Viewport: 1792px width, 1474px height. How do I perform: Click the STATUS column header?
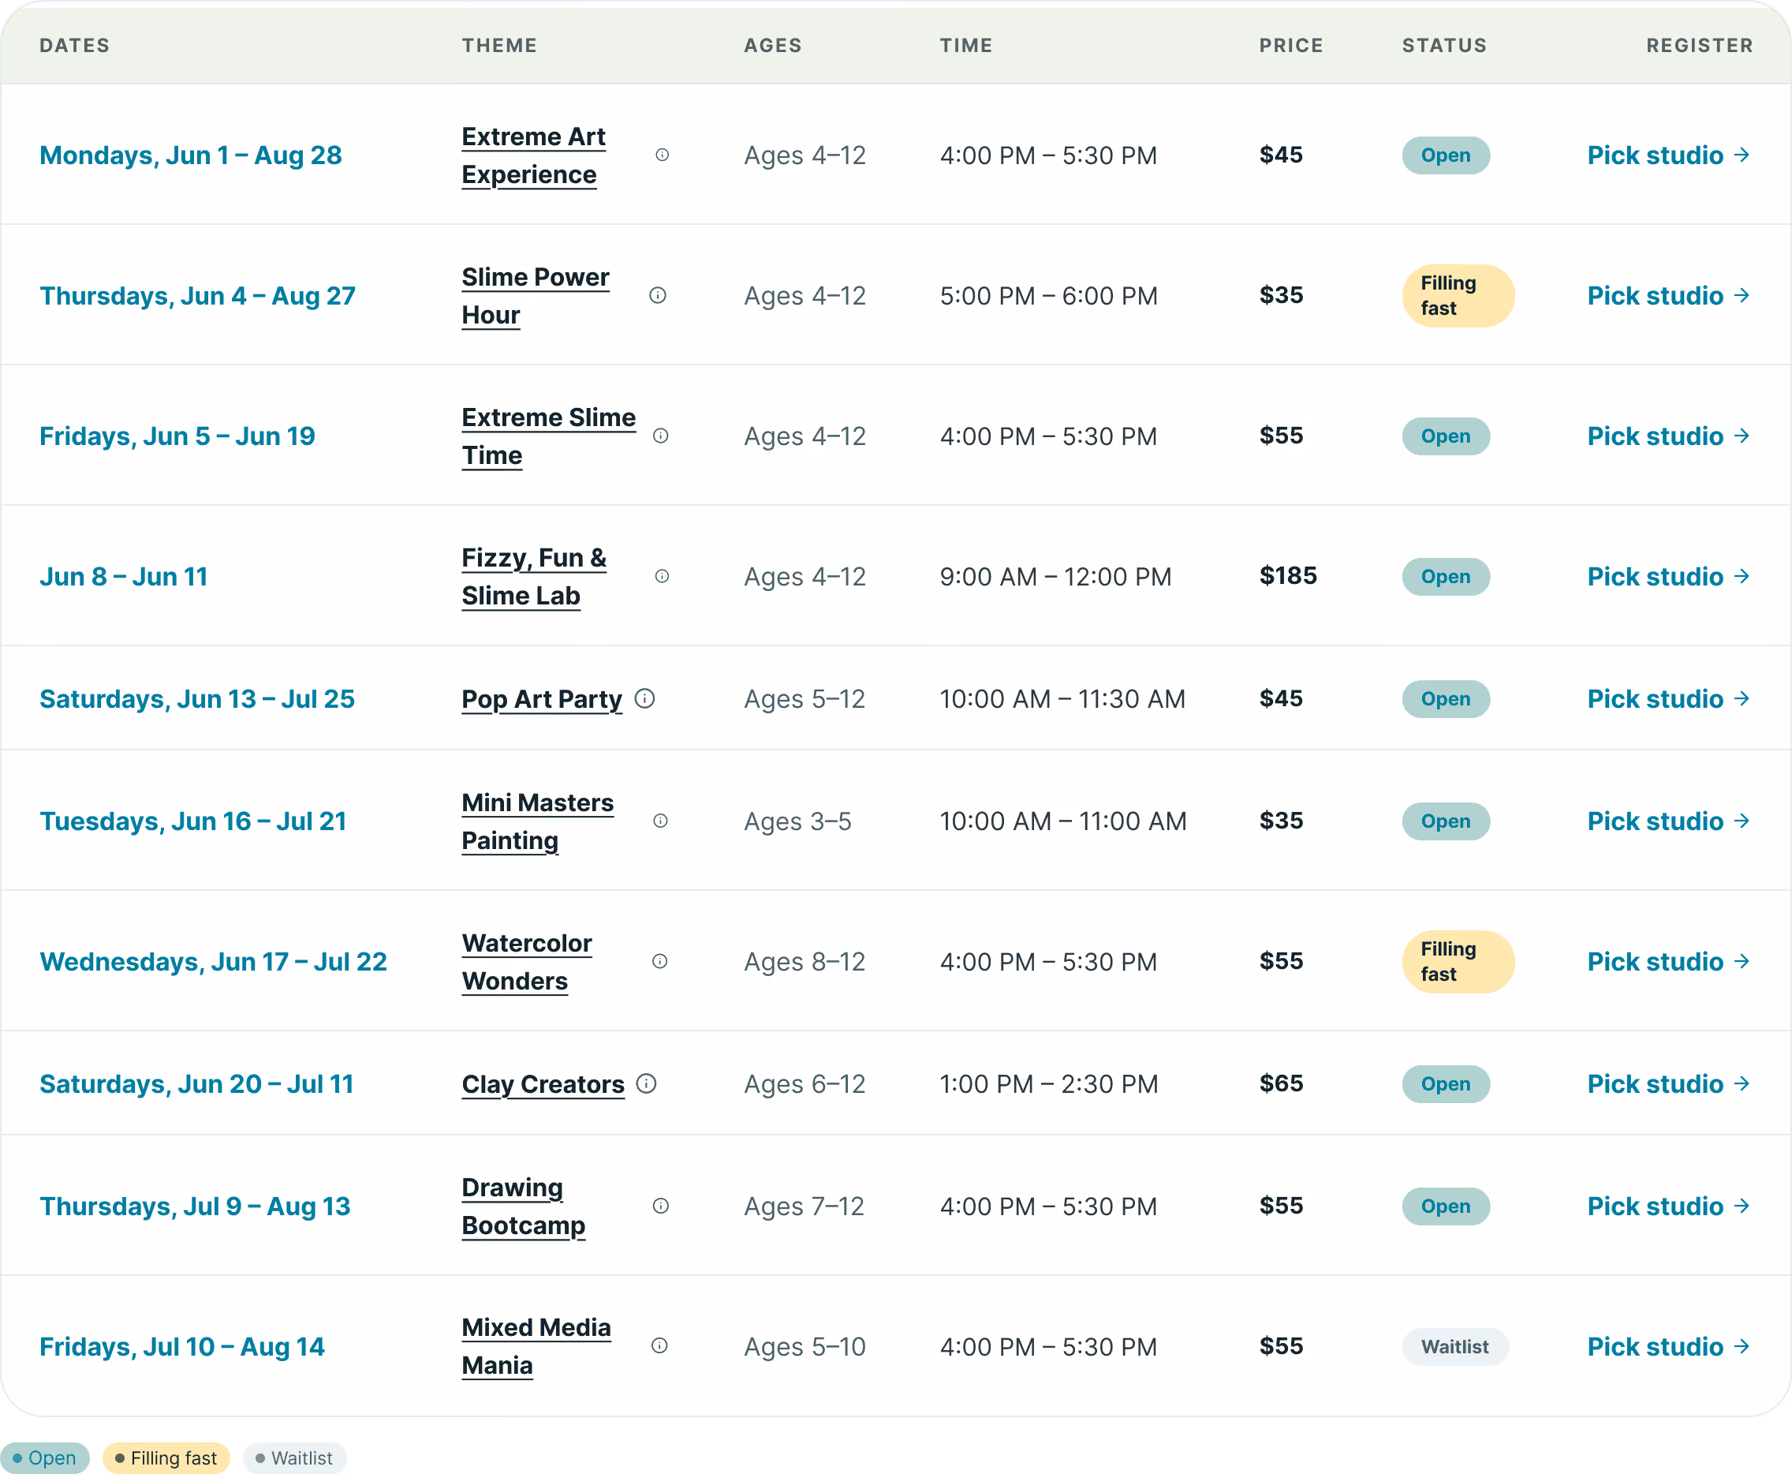click(1444, 45)
